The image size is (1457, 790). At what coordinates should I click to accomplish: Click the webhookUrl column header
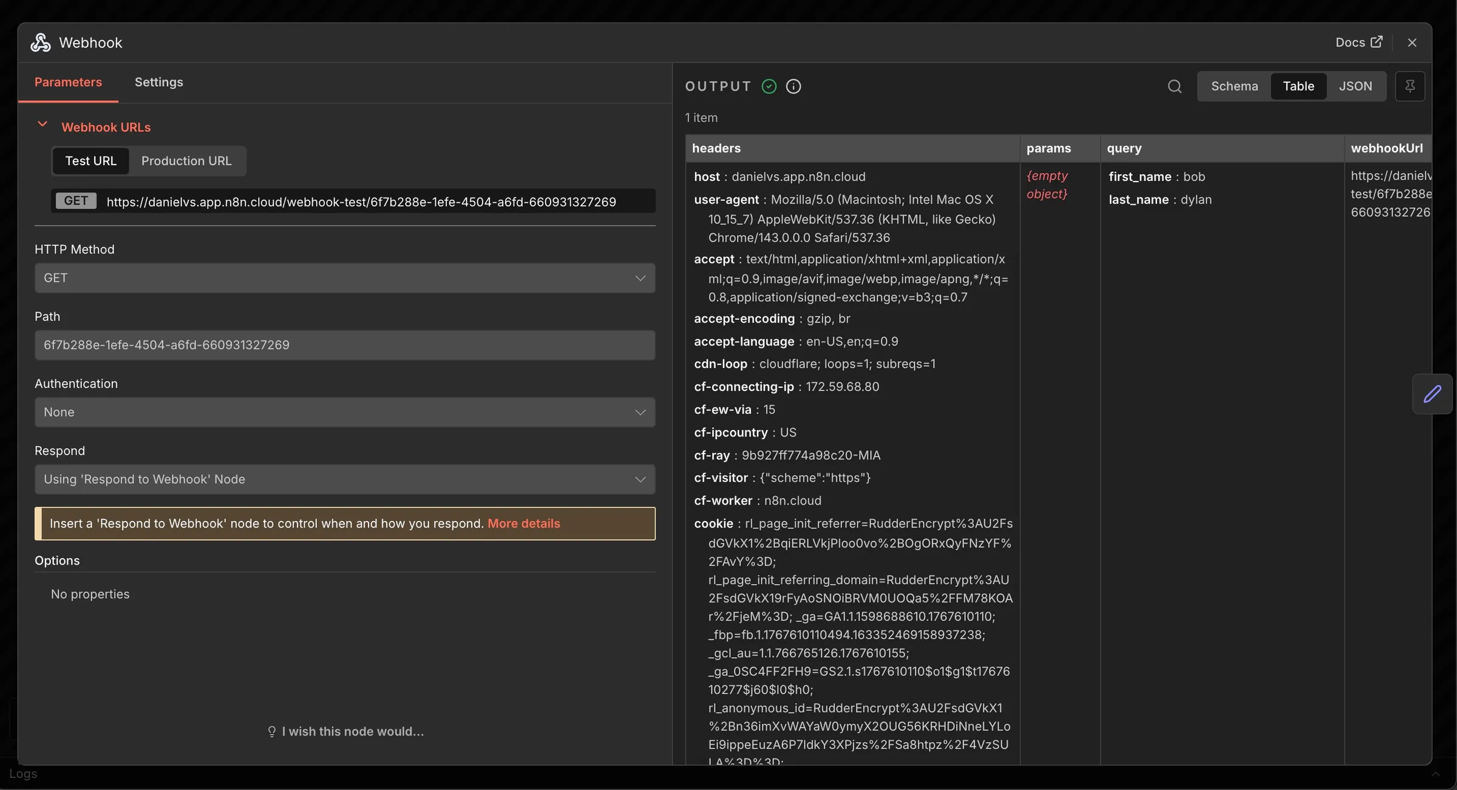(x=1388, y=148)
